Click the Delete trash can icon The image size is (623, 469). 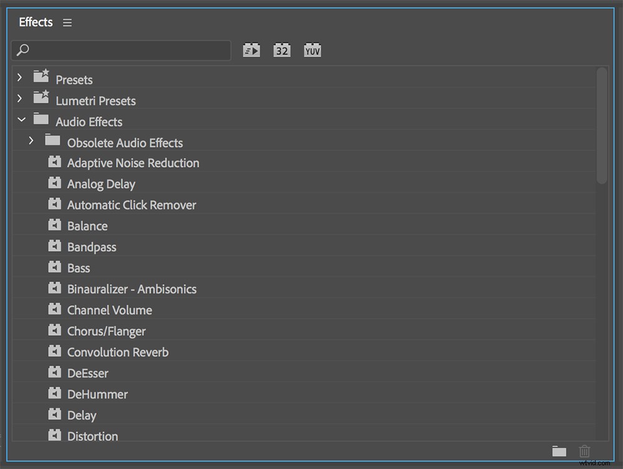(x=584, y=452)
